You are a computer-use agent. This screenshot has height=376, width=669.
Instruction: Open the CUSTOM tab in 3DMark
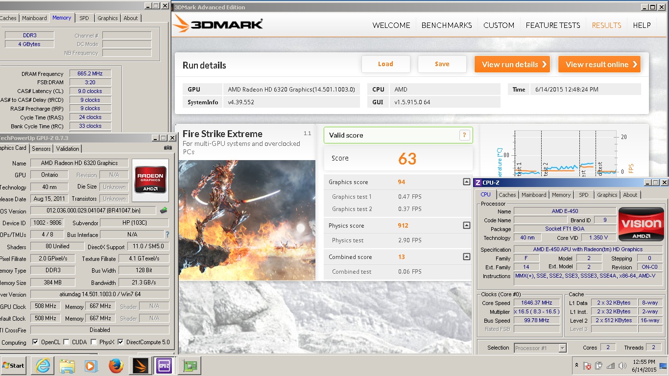[x=499, y=25]
